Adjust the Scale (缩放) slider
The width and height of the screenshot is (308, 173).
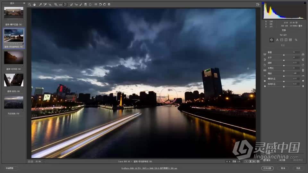pyautogui.click(x=284, y=76)
